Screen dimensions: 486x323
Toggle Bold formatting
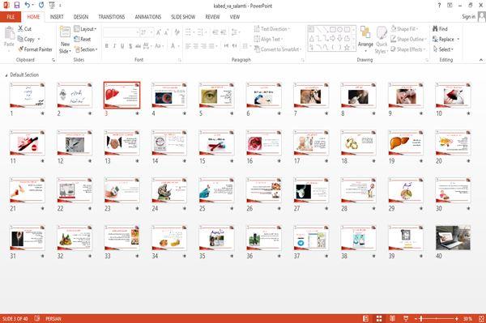click(107, 46)
